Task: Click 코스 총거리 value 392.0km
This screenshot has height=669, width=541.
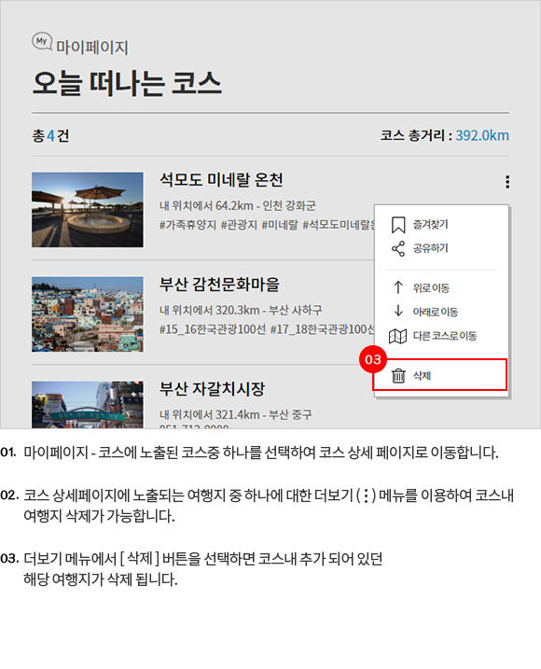Action: coord(482,135)
